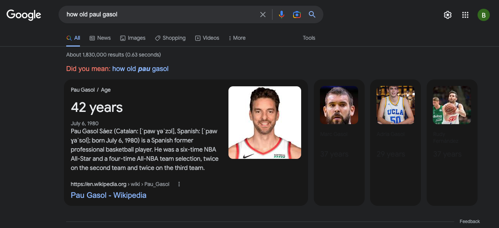This screenshot has height=228, width=499.
Task: Open Google account avatar B
Action: point(484,15)
